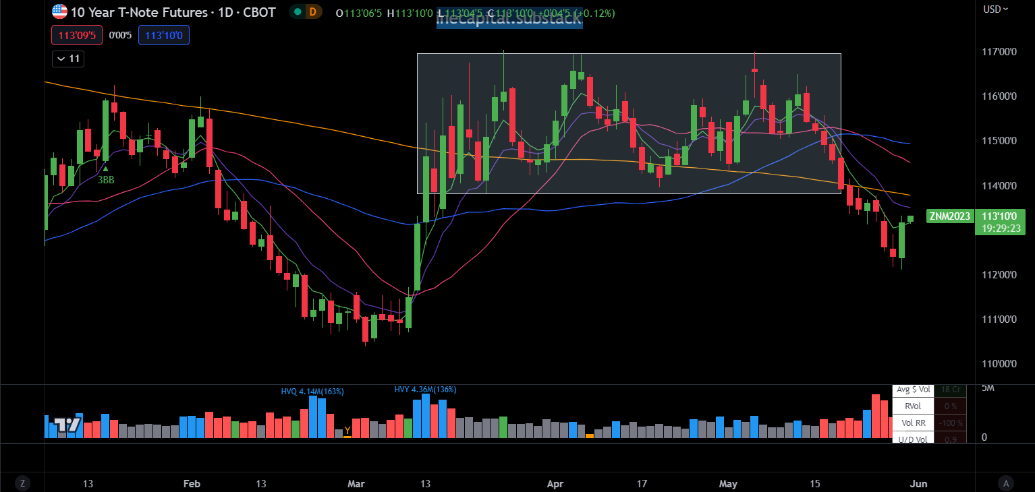This screenshot has height=492, width=1035.
Task: Open the timezone button marked Z
Action: click(23, 483)
